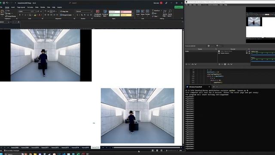Toggle Wrap Text in the Alignment group
This screenshot has height=155, width=275.
64,12
